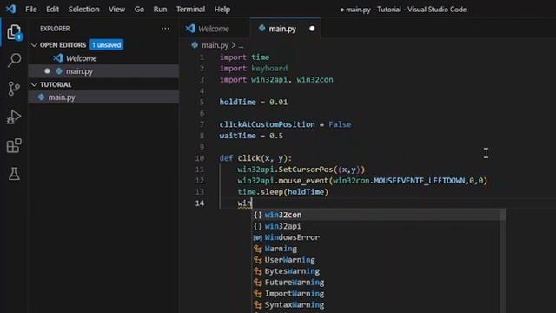The width and height of the screenshot is (556, 313).
Task: Open the Terminal menu
Action: (190, 10)
